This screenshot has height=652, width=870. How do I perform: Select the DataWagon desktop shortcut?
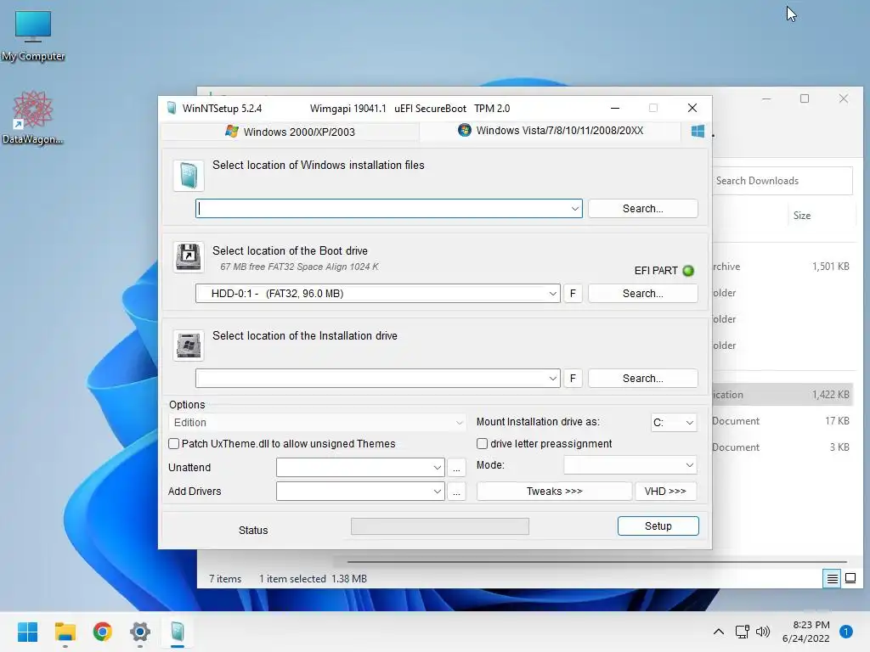(33, 117)
